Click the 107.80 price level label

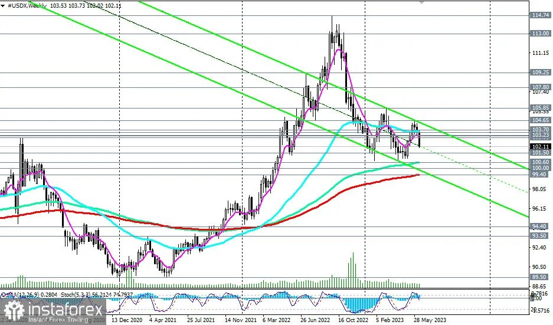pyautogui.click(x=541, y=87)
